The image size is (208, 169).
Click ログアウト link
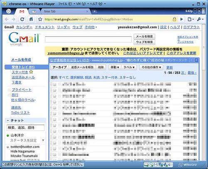point(191,27)
